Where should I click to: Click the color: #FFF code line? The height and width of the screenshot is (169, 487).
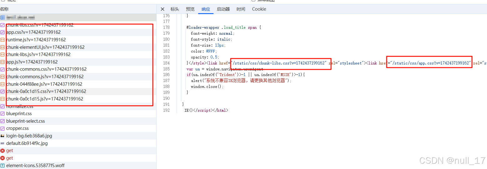pyautogui.click(x=204, y=51)
